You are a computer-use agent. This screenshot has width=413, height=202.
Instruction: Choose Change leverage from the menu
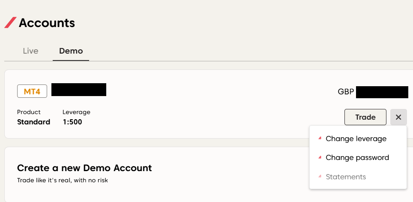[356, 139]
